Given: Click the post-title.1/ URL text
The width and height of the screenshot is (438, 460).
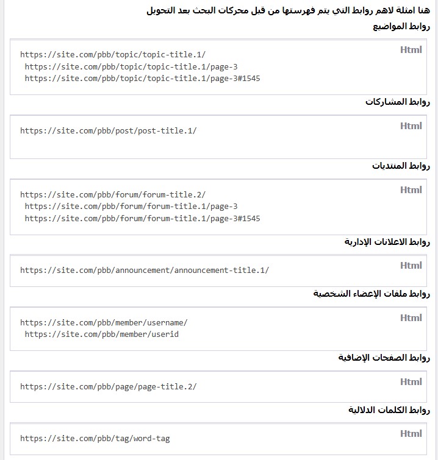Looking at the screenshot, I should coord(109,131).
